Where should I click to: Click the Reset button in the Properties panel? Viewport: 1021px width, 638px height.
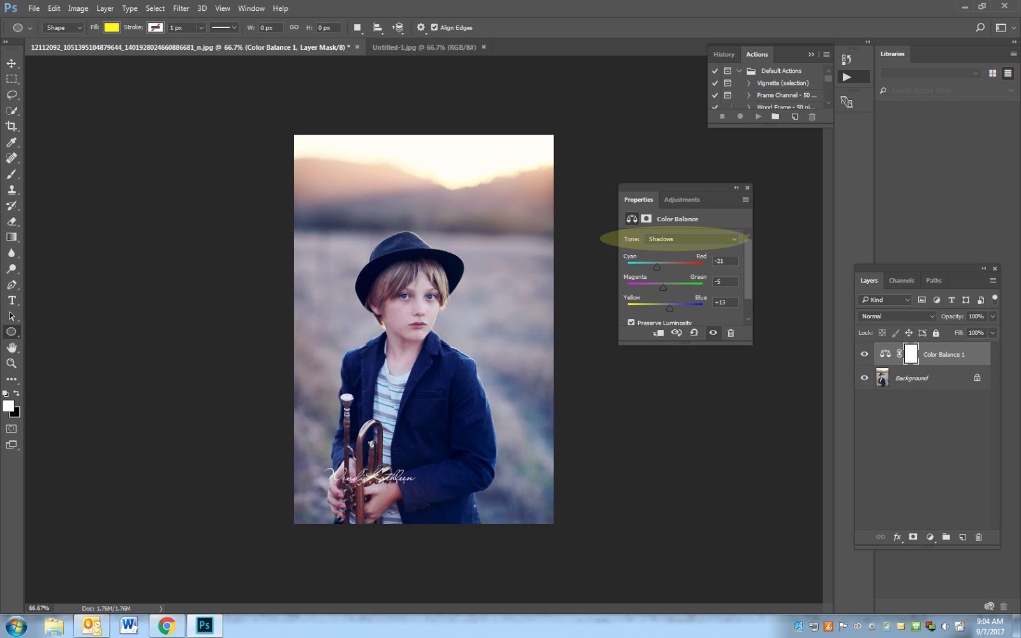(x=695, y=333)
